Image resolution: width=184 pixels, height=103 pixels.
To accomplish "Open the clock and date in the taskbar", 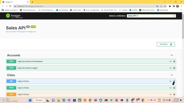I will point(176,100).
